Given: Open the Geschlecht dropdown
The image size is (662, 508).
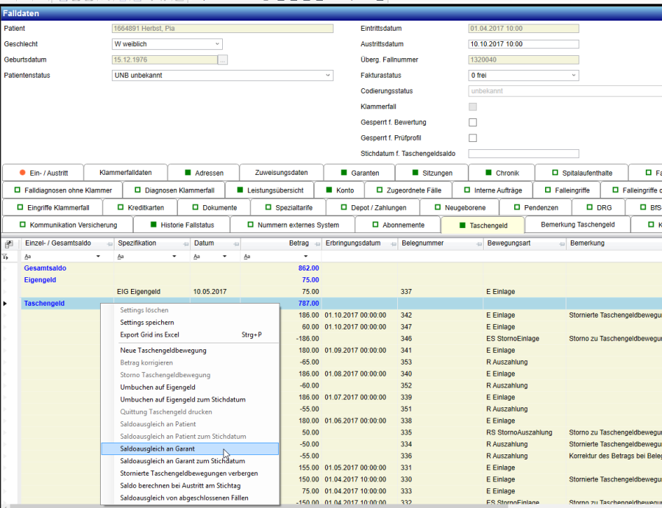Looking at the screenshot, I should click(217, 44).
